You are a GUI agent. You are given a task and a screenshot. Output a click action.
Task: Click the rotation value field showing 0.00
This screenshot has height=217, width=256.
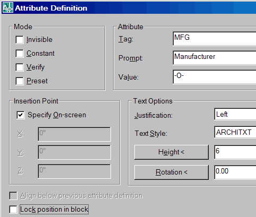(x=235, y=172)
